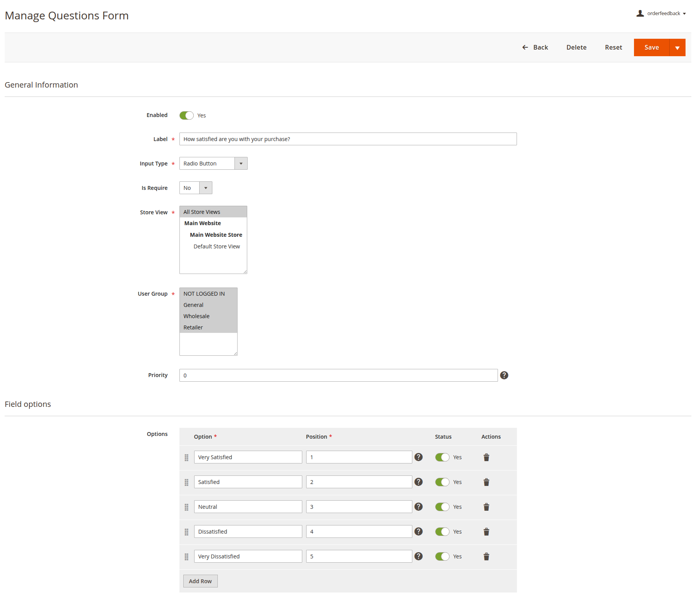Click the User Group resize handle
The image size is (696, 608).
235,353
